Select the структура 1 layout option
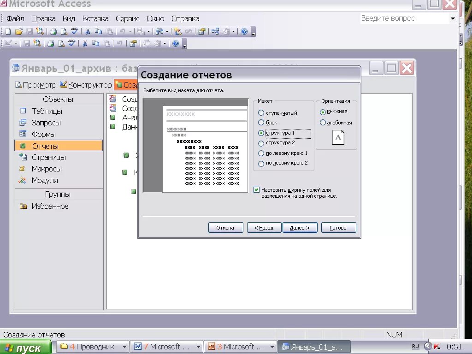This screenshot has width=472, height=354. [261, 133]
